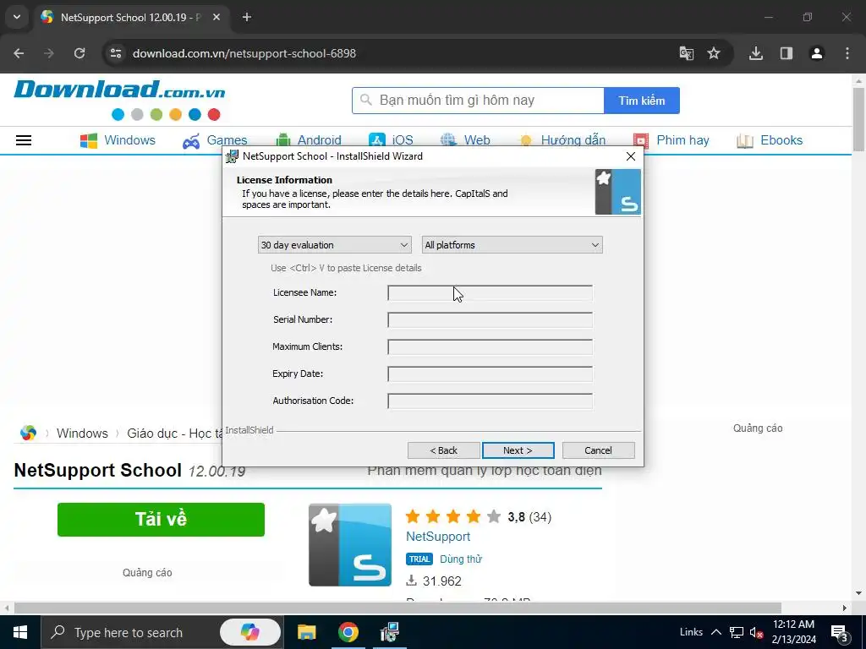Reload the current page
866x649 pixels.
[x=79, y=53]
